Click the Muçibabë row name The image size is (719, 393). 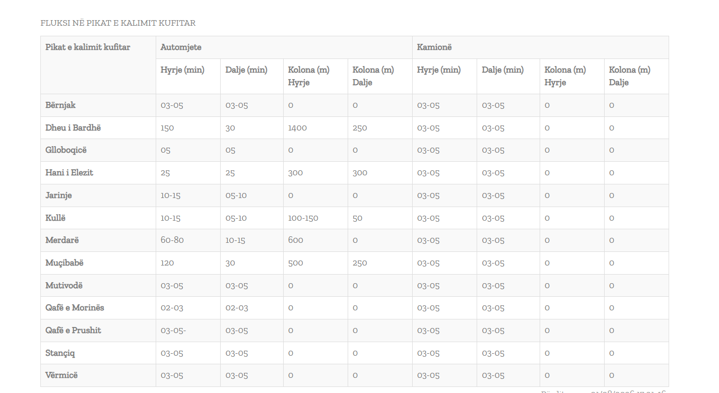[64, 263]
